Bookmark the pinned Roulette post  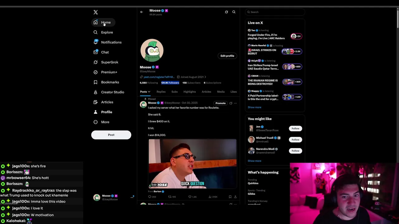230,197
